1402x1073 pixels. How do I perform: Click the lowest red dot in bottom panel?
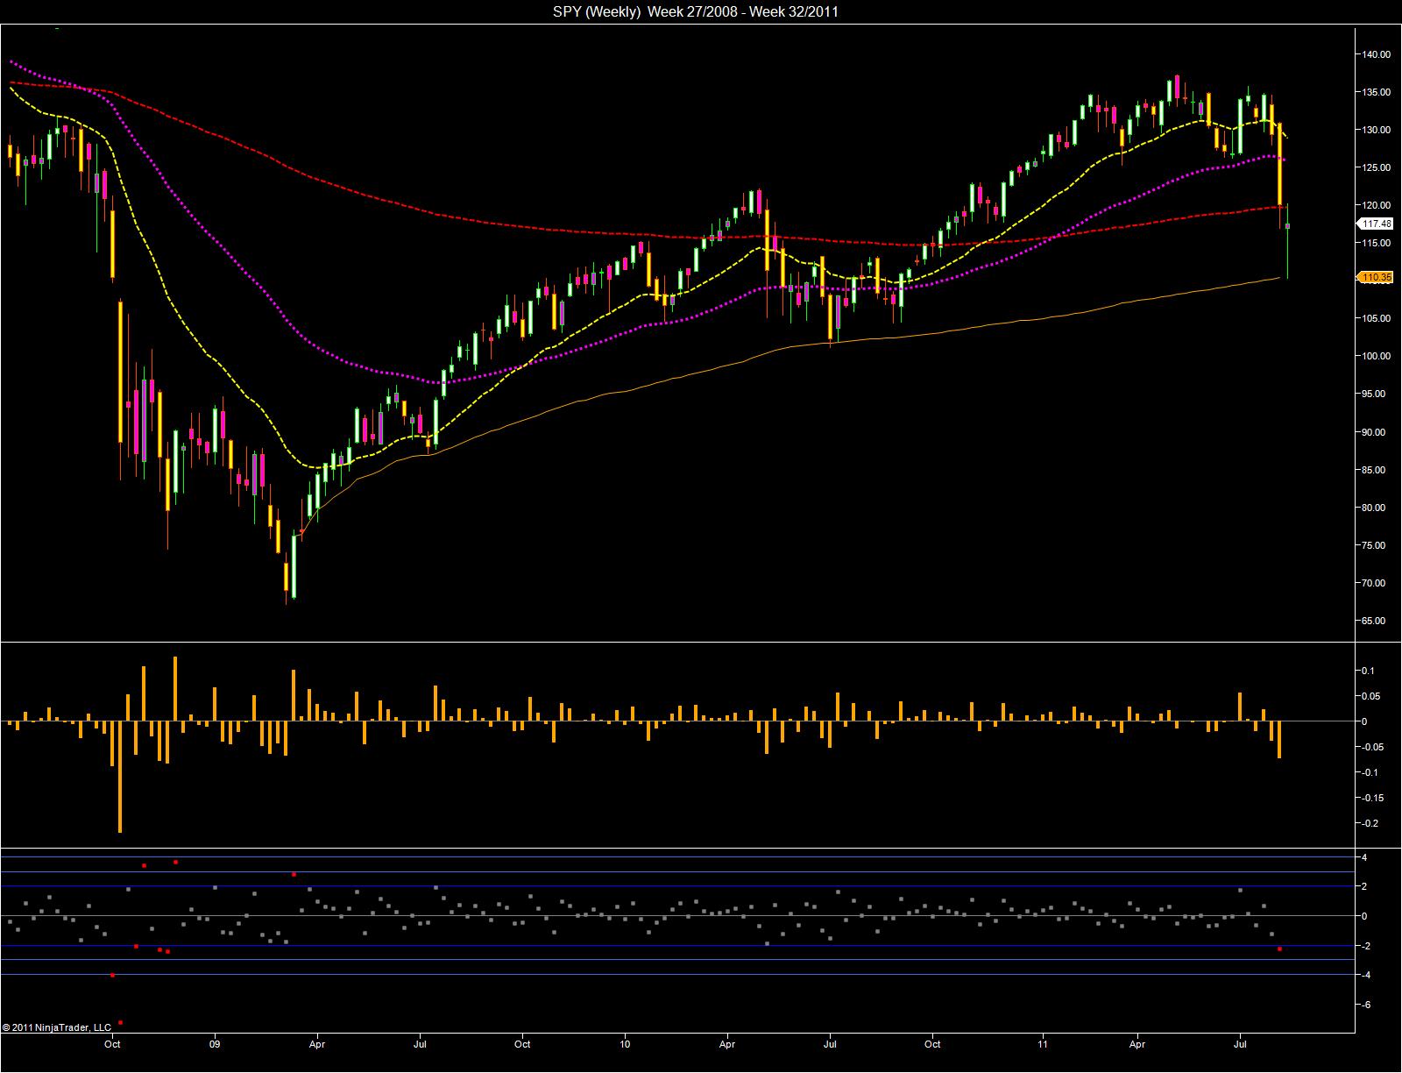[120, 1022]
